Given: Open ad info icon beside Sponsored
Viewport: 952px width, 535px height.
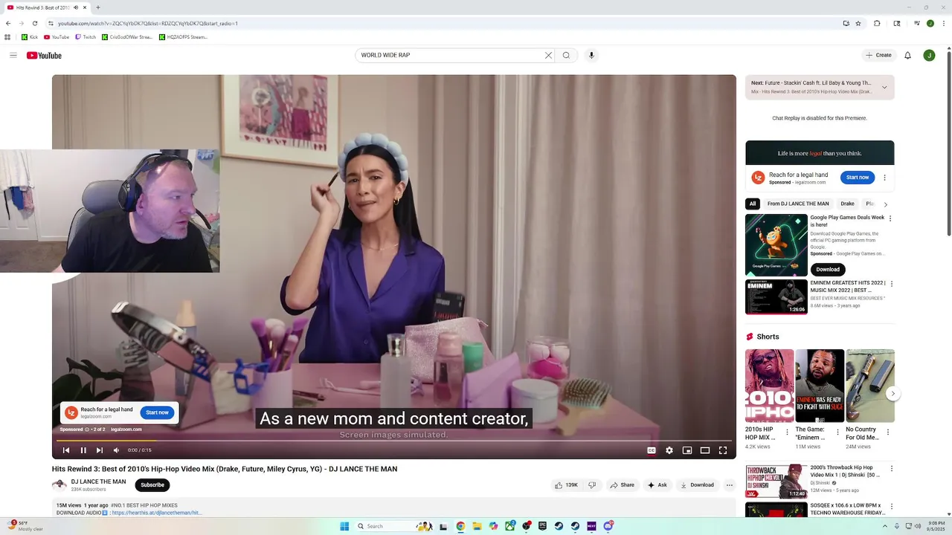Looking at the screenshot, I should [x=87, y=429].
